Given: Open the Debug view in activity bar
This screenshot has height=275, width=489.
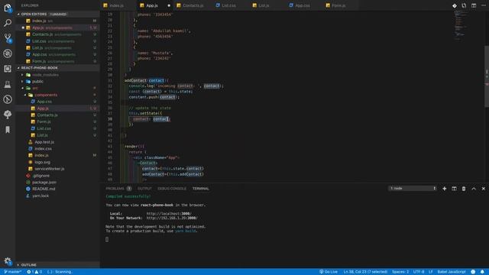Looking at the screenshot, I should [8, 53].
